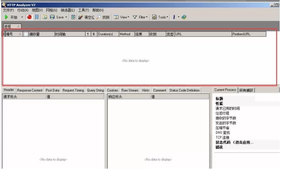Viewport: 281px width, 169px height.
Task: Click the exclamation mark column header
Action: (88, 34)
